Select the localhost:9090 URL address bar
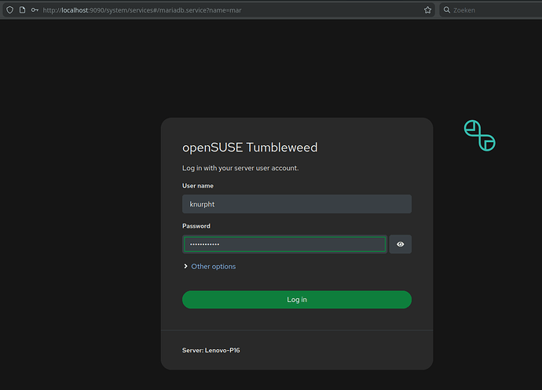This screenshot has width=542, height=390. pyautogui.click(x=228, y=10)
